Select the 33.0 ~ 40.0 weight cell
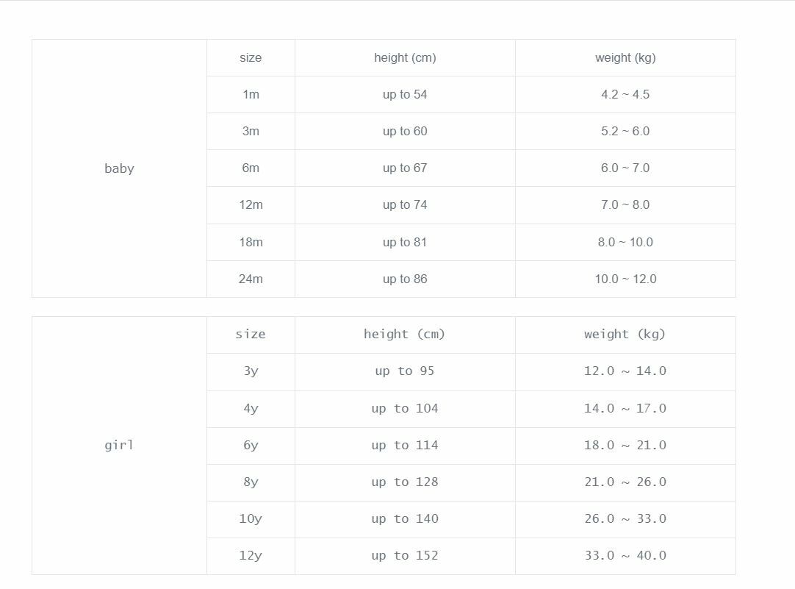 pos(625,555)
